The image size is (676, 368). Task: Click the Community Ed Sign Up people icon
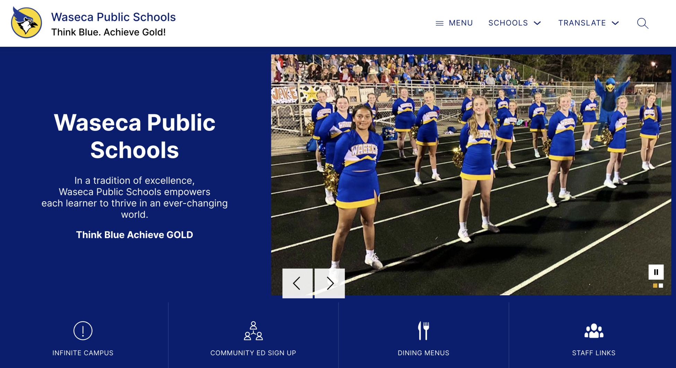point(254,331)
